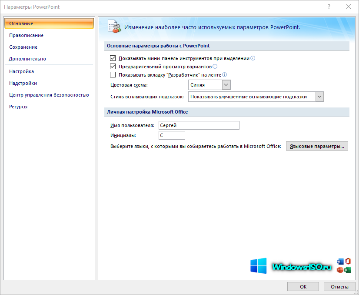This screenshot has width=359, height=295.
Task: Enable Показывать вкладку Разработчик на ленте
Action: (x=113, y=75)
